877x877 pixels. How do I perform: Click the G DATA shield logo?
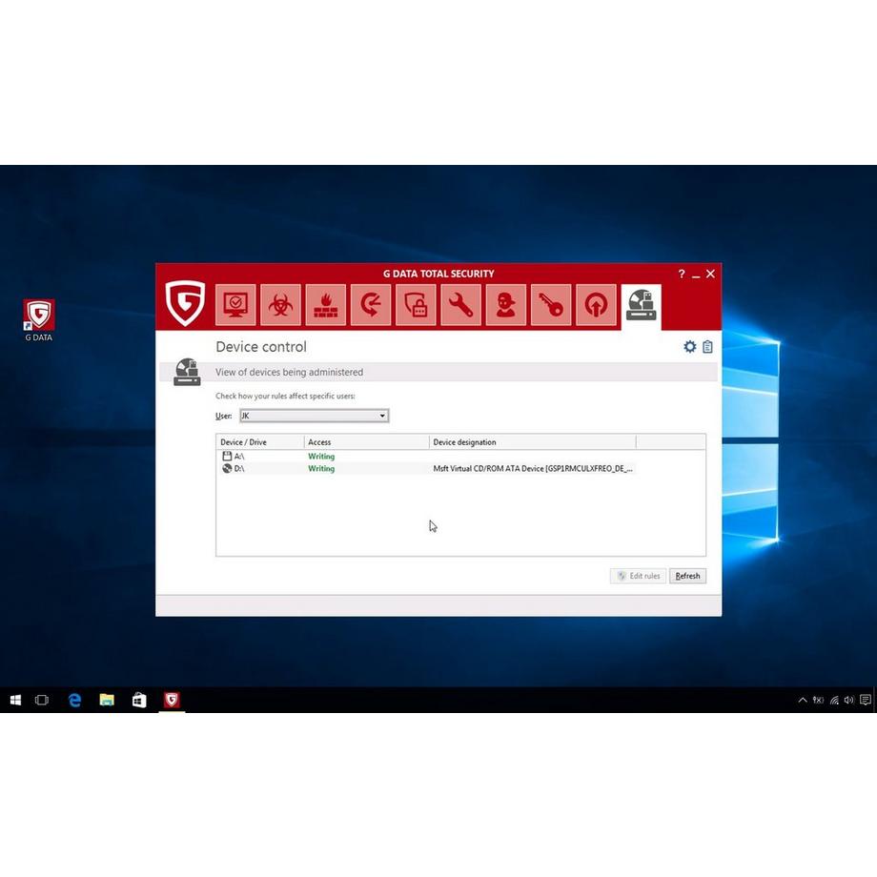click(x=186, y=303)
